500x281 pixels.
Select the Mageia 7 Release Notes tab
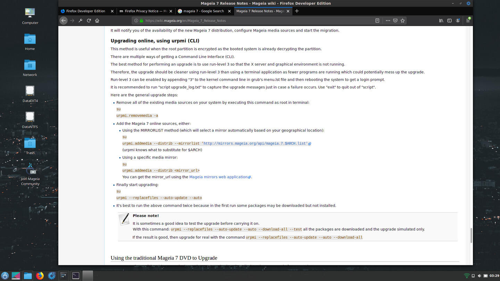(x=263, y=11)
